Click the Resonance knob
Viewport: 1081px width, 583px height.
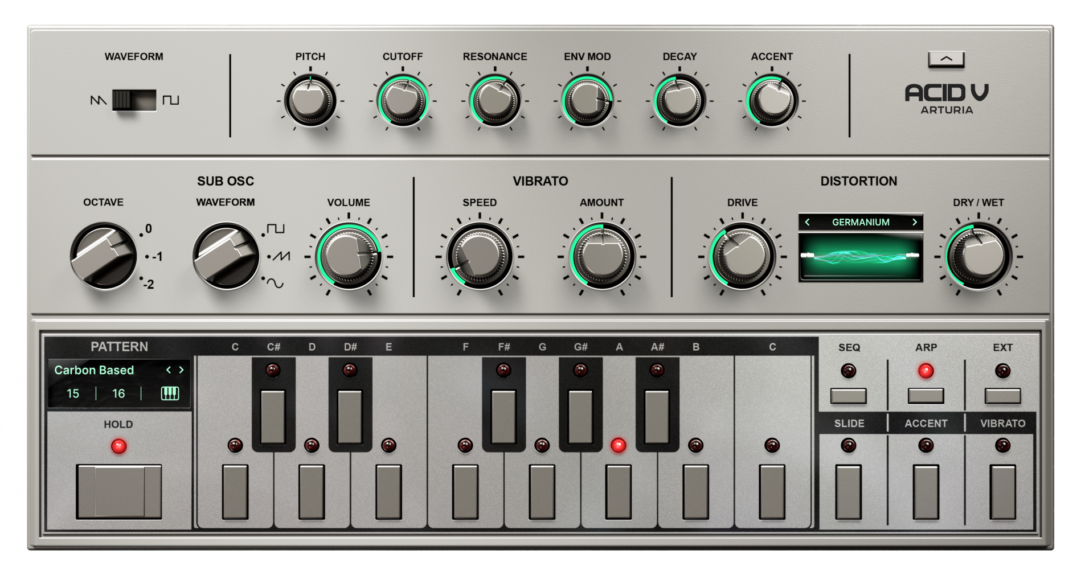click(x=494, y=101)
